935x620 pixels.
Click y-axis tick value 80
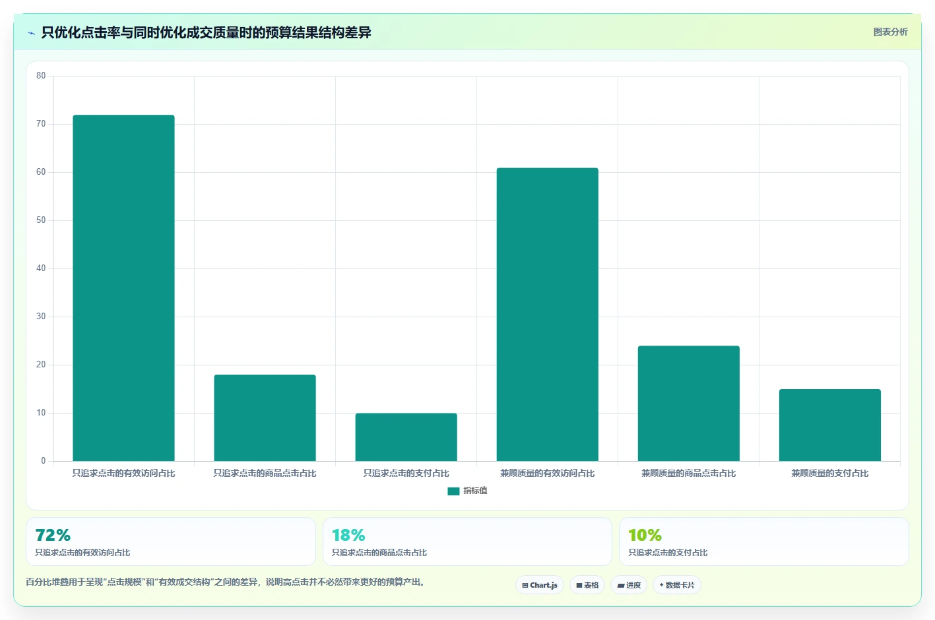[x=41, y=76]
